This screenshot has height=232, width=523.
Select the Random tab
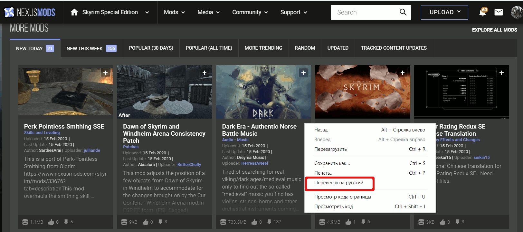305,48
